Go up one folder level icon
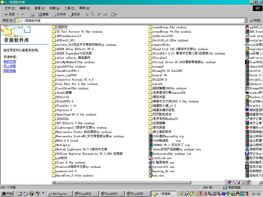This screenshot has width=263, height=197. coord(32,15)
